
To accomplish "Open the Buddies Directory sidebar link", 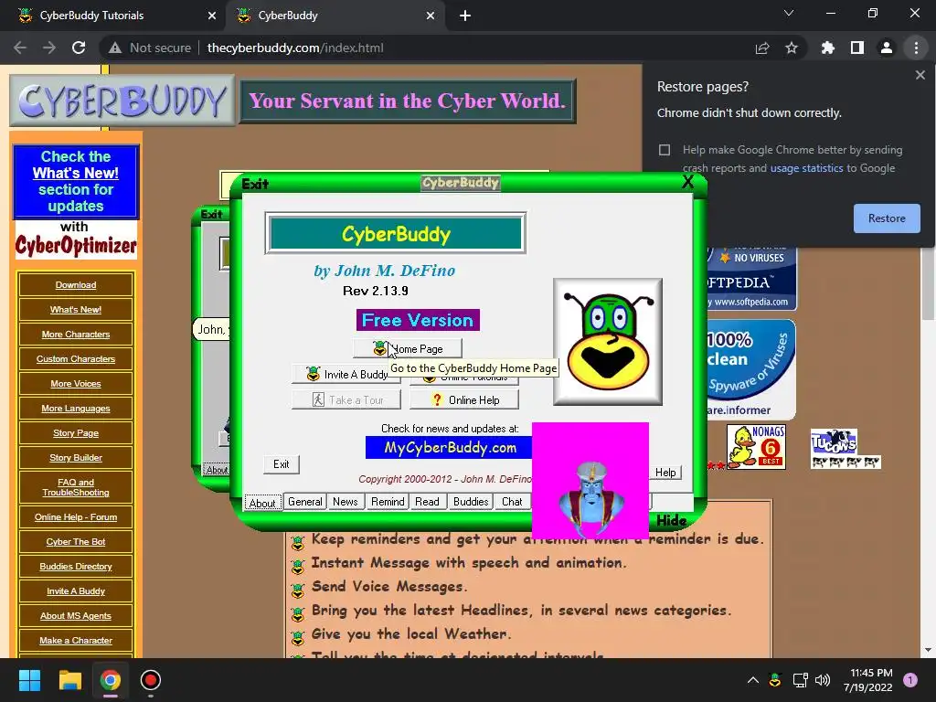I will coord(76,567).
